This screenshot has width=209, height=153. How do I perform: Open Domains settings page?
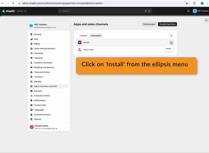tap(38, 91)
